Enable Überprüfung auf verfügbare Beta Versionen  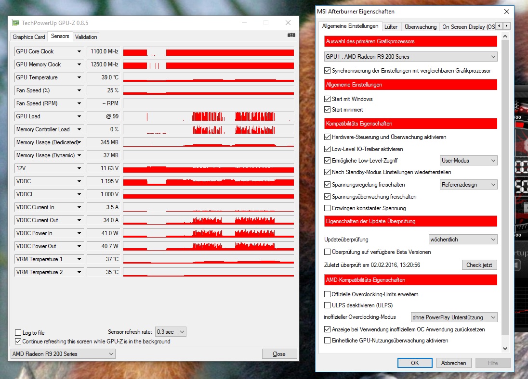[x=327, y=252]
